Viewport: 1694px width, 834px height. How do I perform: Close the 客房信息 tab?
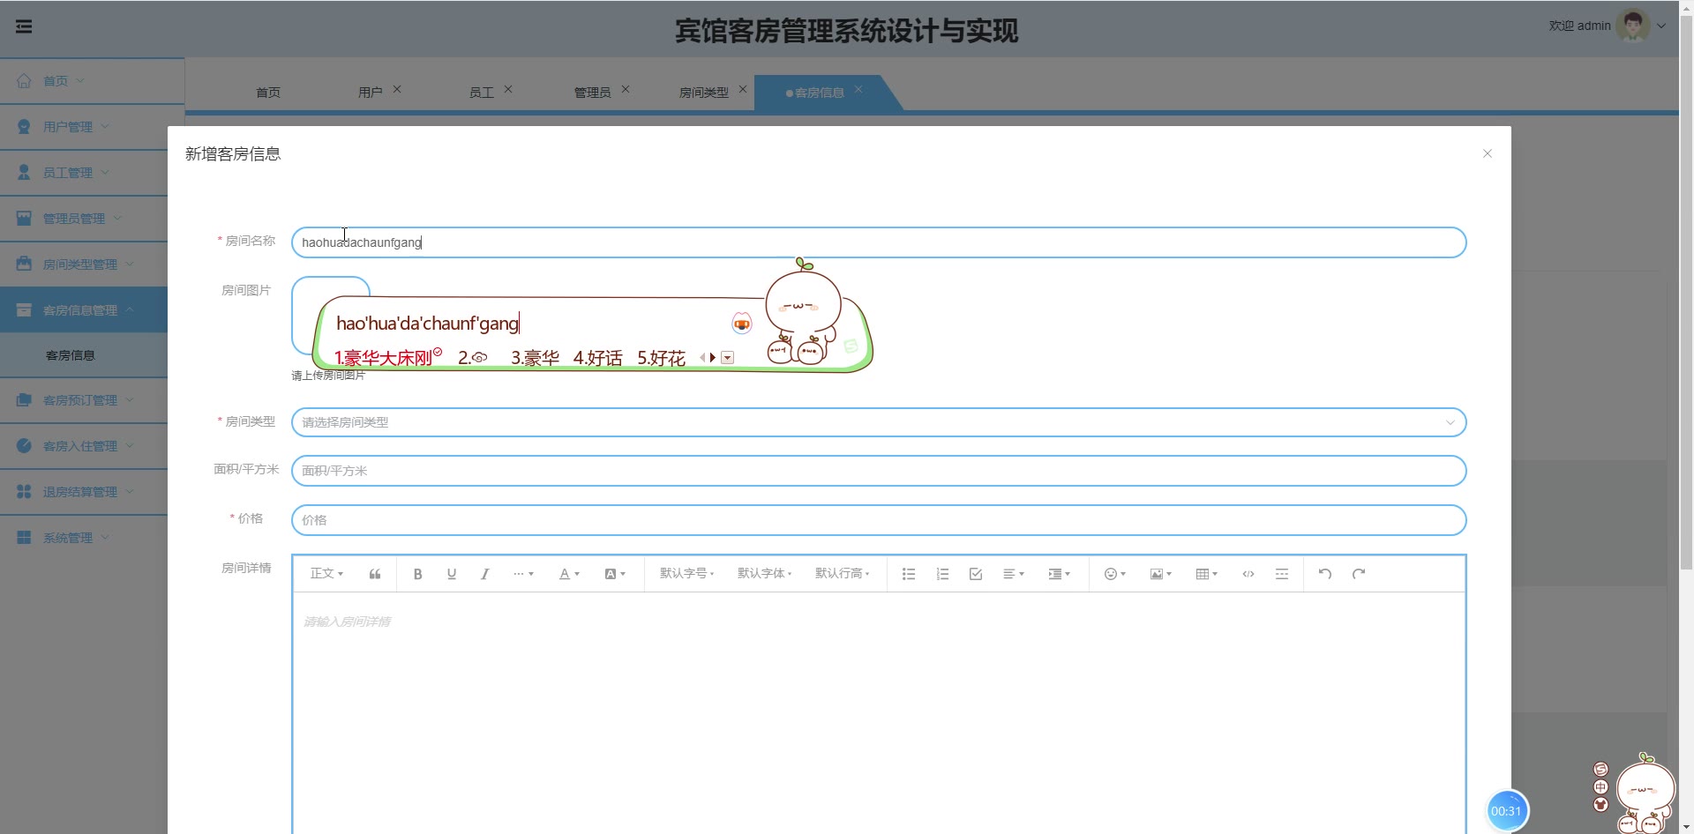858,90
